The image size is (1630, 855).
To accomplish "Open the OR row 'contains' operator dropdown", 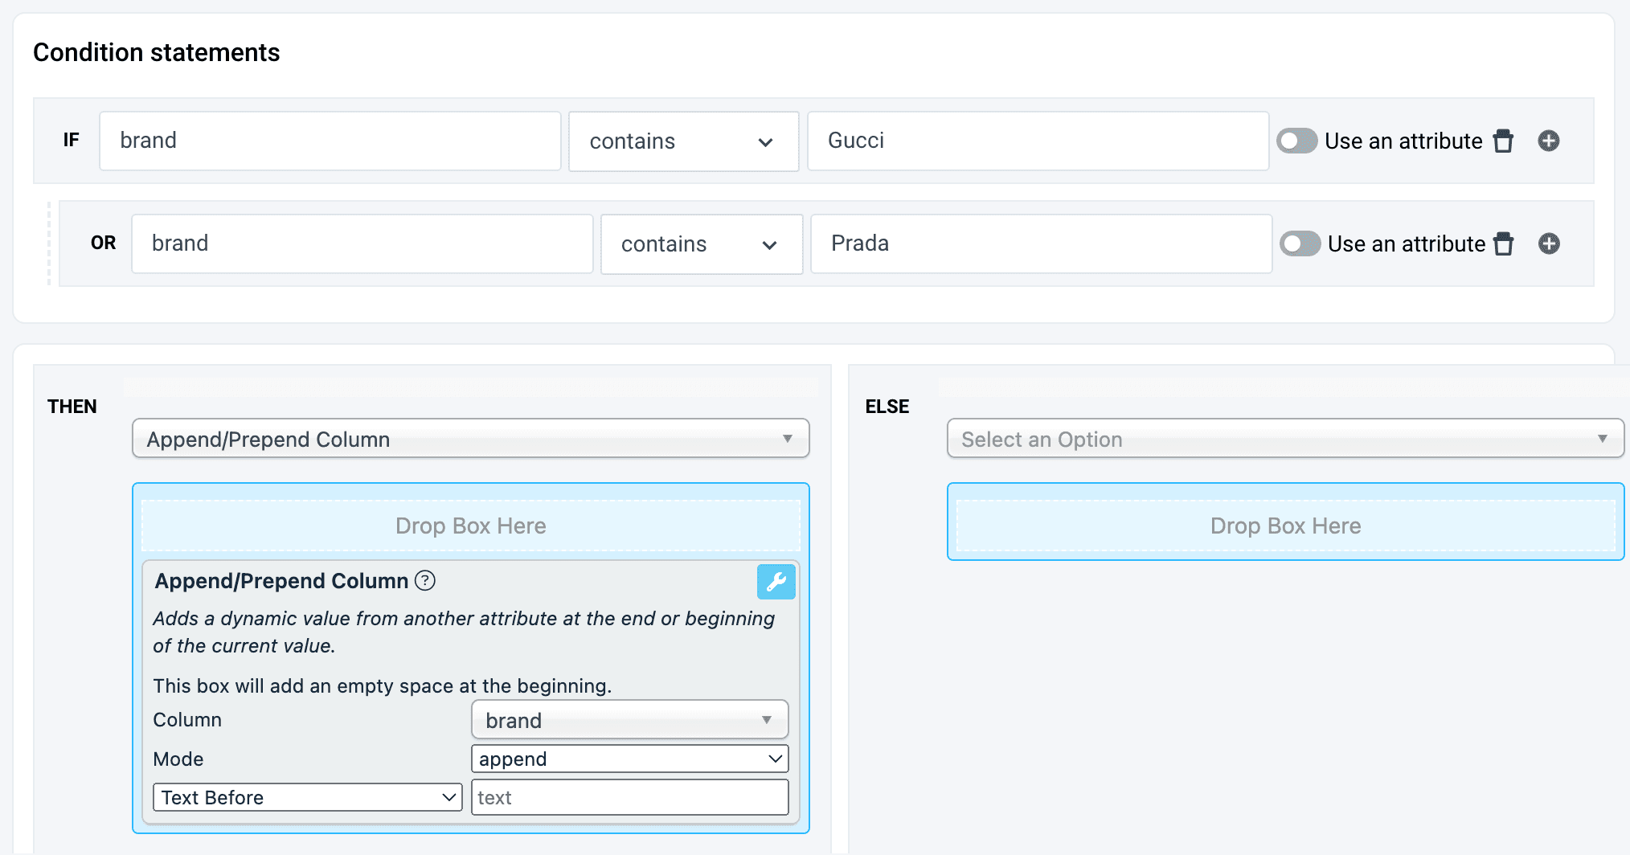I will pos(701,244).
